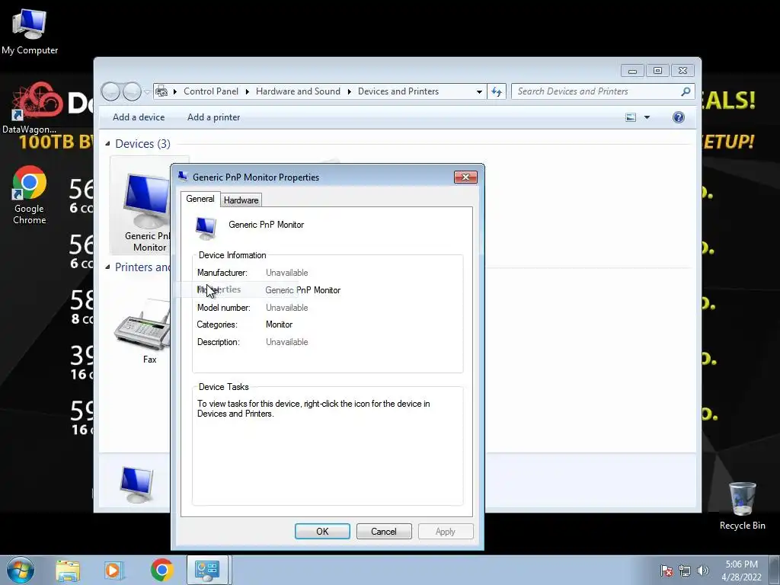
Task: Click the Change your view icon
Action: click(x=631, y=117)
